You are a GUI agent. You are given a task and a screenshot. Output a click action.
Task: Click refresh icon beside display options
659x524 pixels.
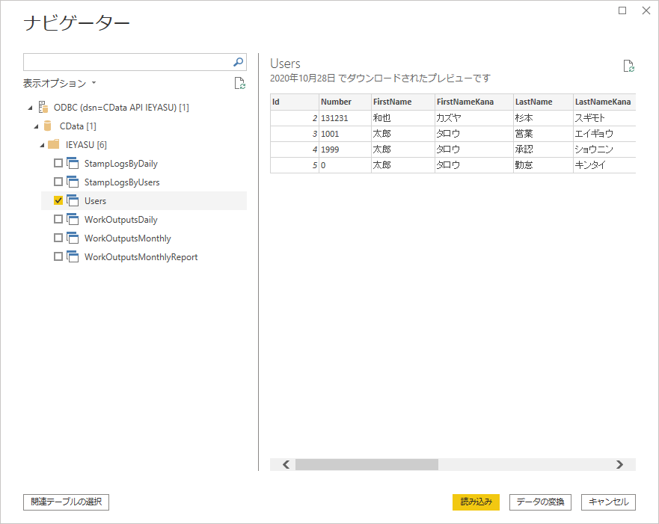[x=240, y=83]
